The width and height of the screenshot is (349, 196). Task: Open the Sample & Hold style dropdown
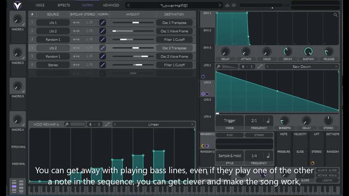click(230, 156)
